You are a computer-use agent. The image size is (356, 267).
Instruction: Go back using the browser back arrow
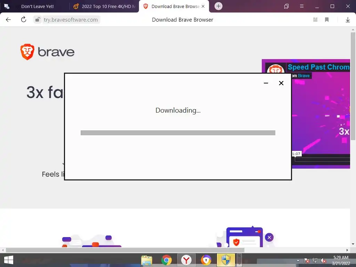click(8, 20)
